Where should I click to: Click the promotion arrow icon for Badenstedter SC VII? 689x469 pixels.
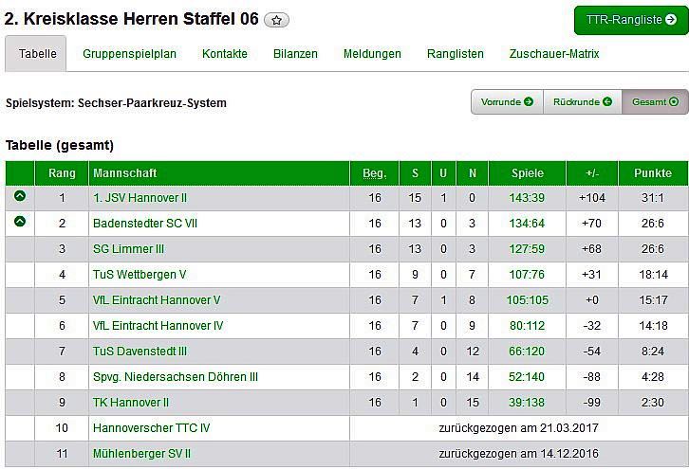coord(20,223)
